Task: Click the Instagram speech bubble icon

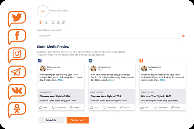Action: click(x=17, y=55)
